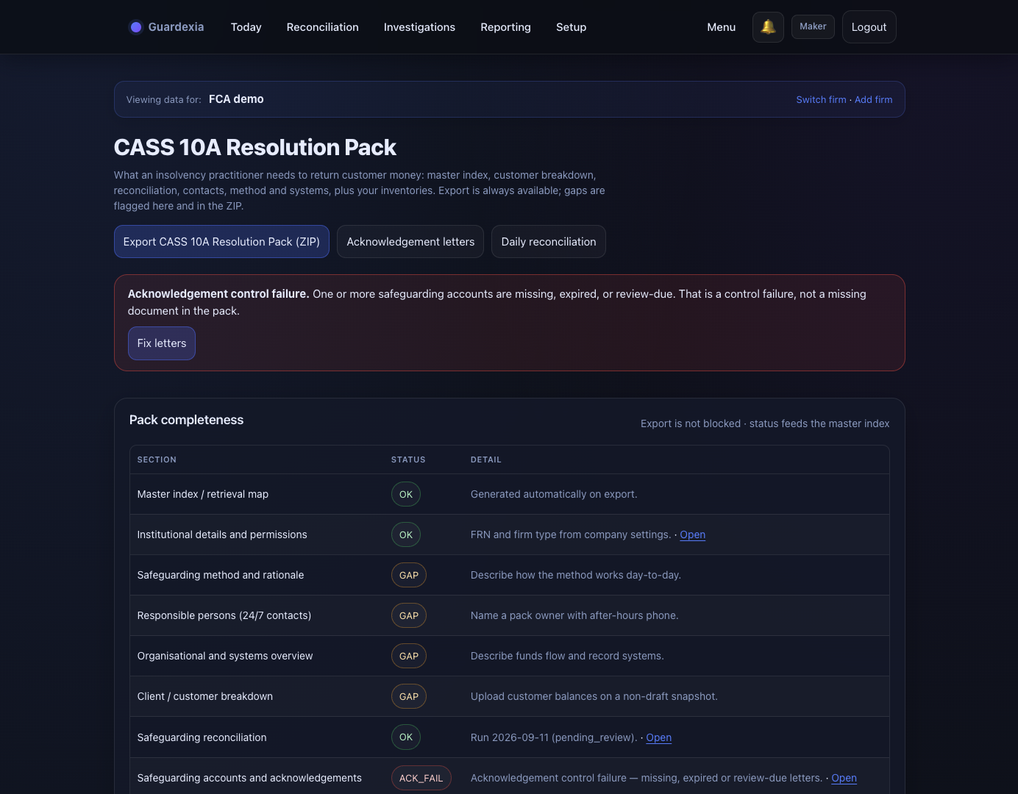Click 'Describe how the method works day-to-day.'
Viewport: 1018px width, 794px height.
click(x=576, y=575)
